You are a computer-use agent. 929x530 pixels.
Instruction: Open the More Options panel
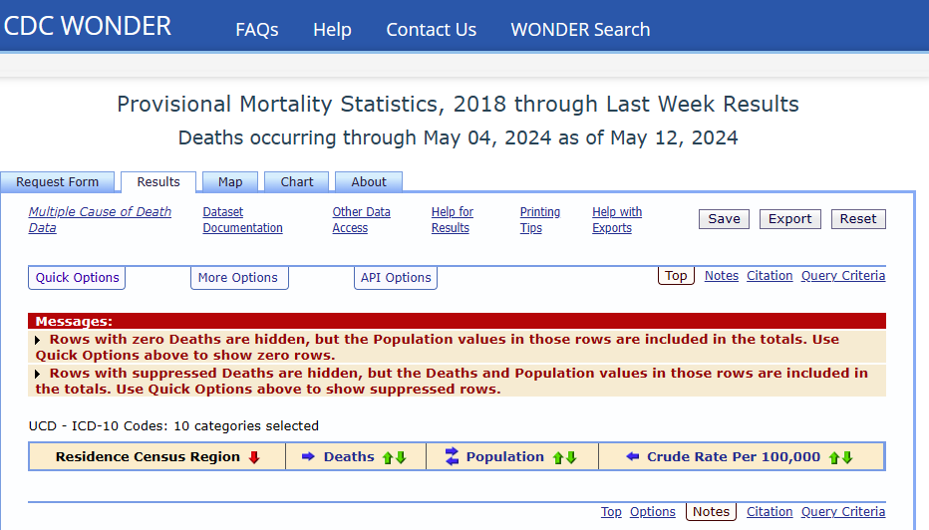coord(239,278)
